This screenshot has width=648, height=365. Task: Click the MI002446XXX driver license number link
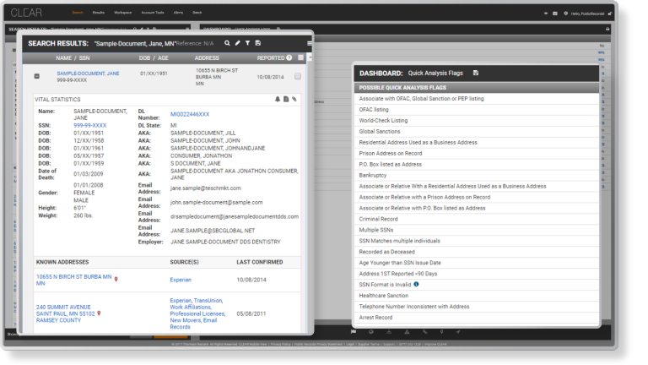189,112
